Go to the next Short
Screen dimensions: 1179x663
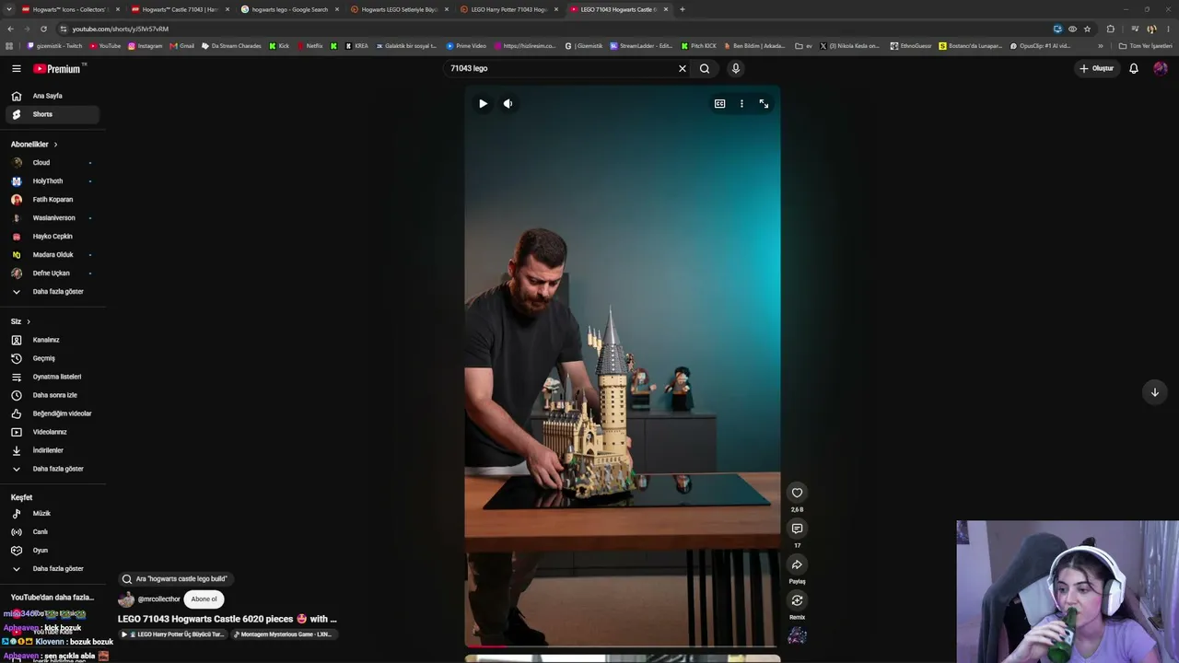click(1154, 392)
